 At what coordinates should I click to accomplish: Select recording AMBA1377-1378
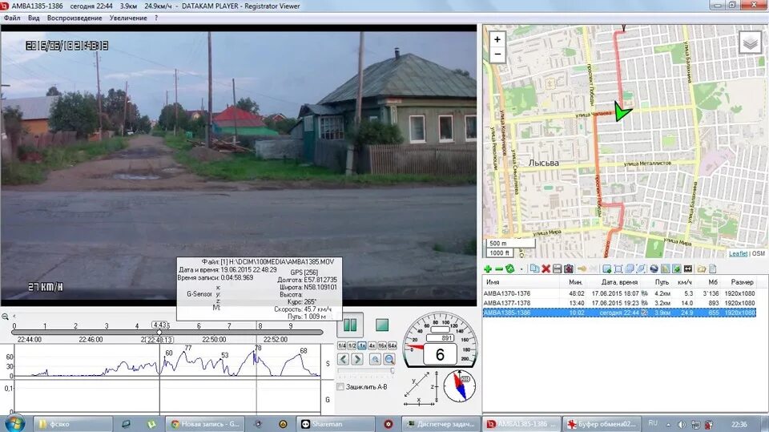click(x=619, y=303)
